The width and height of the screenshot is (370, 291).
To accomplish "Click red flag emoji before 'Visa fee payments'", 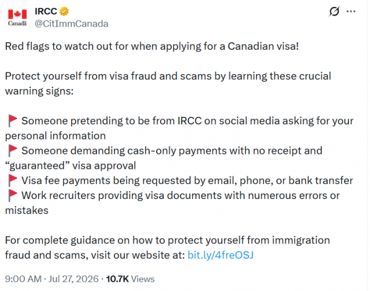I will pyautogui.click(x=13, y=181).
